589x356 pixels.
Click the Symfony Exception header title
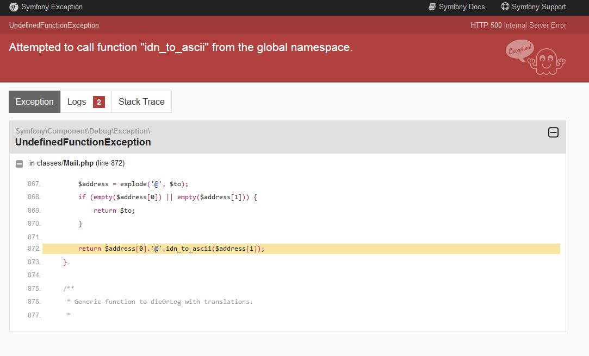(x=52, y=7)
